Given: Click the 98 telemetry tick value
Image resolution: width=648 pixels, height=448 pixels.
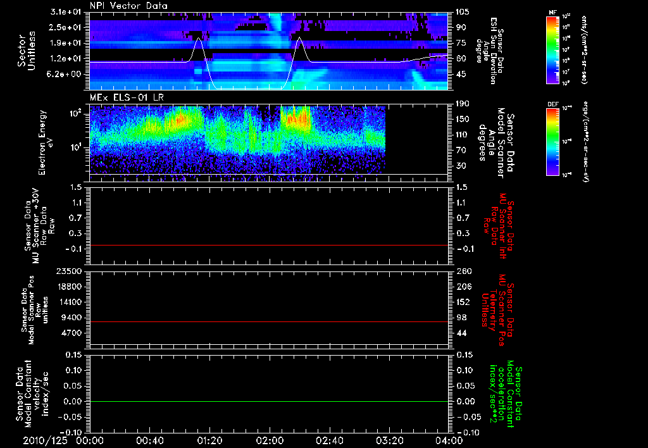Looking at the screenshot, I should pos(461,318).
